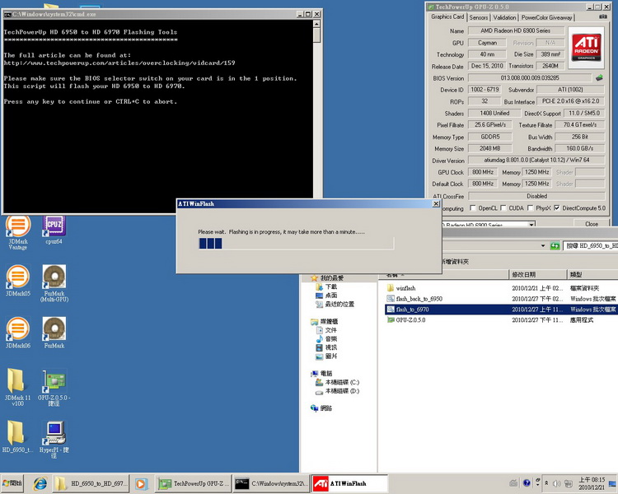The image size is (618, 494).
Task: Show hidden tray icons
Action: tap(546, 483)
